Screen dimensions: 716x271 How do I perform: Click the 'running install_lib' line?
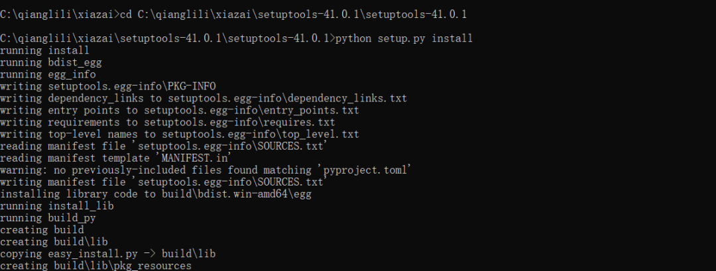pyautogui.click(x=57, y=206)
